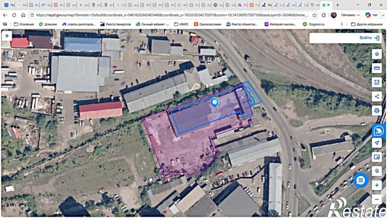Open the Чат assistant button
Screen dimensions: 387x218
372,15
